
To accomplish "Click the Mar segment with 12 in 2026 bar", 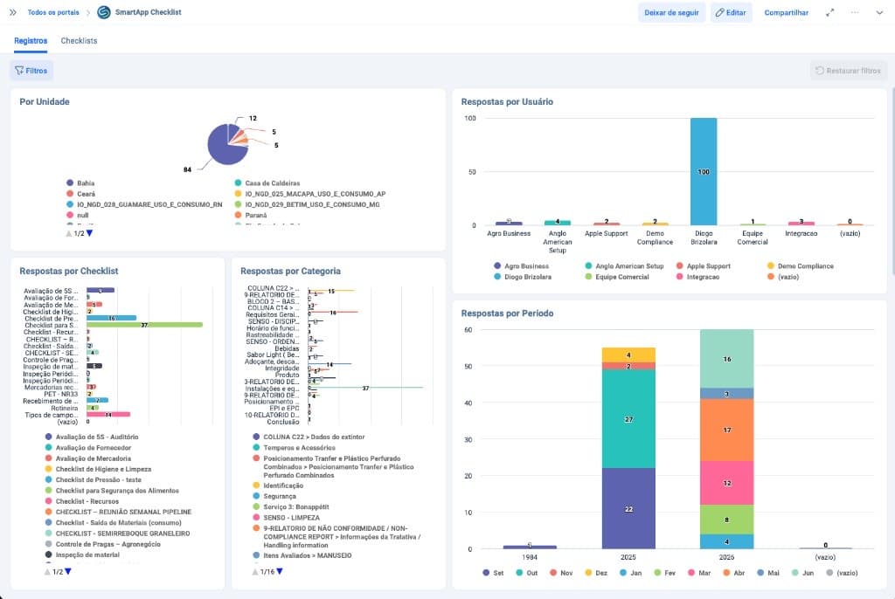I will [726, 483].
